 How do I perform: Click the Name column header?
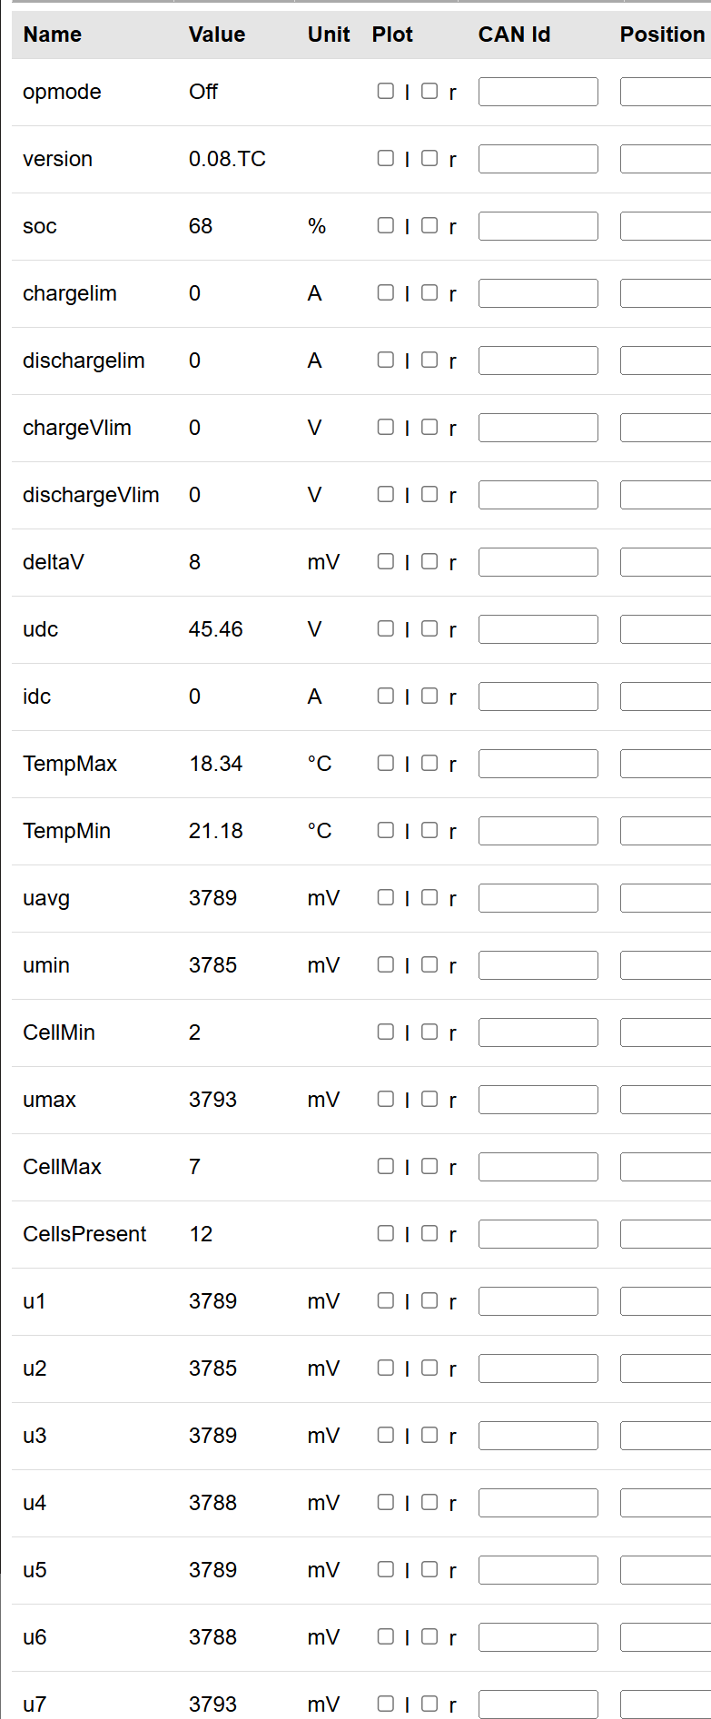(x=53, y=35)
